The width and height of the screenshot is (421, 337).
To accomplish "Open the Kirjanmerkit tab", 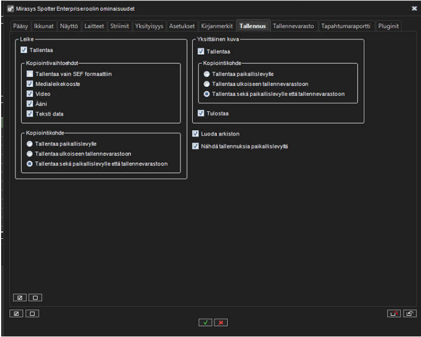I will tap(217, 26).
